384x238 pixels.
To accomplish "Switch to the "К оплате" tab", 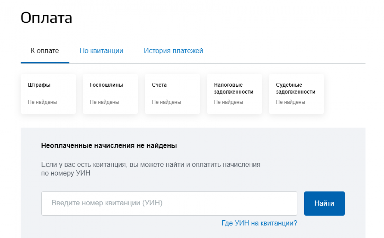I will point(45,51).
